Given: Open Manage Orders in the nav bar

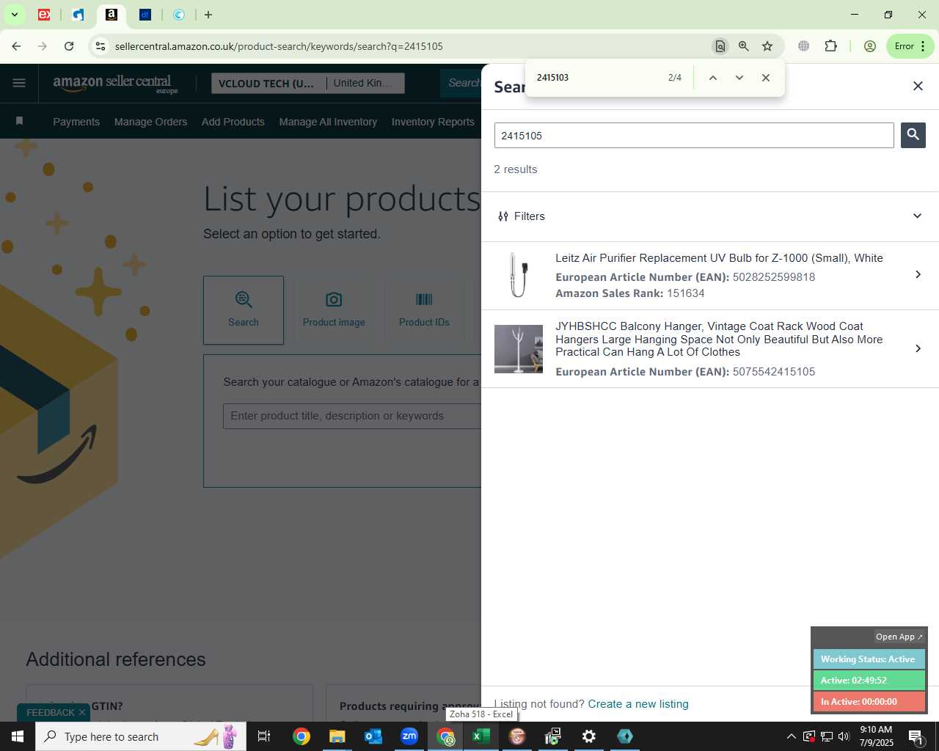Looking at the screenshot, I should (x=150, y=122).
